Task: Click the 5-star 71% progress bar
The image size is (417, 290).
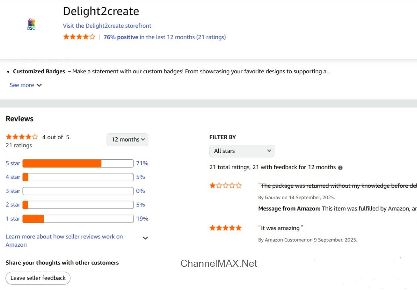Action: 78,163
